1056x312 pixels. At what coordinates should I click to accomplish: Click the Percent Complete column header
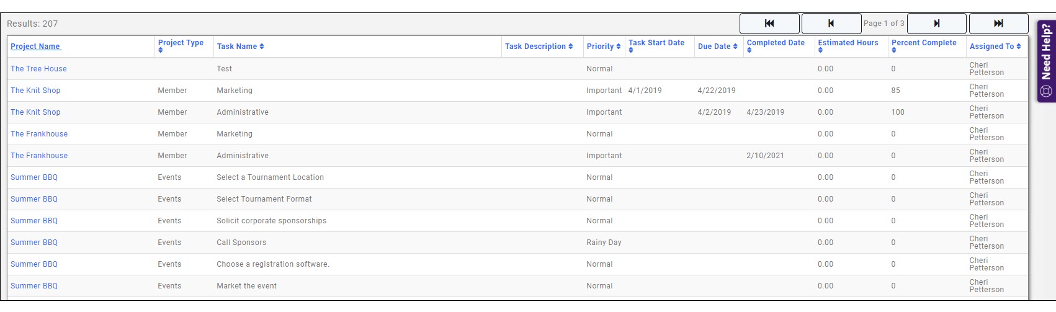click(x=924, y=43)
